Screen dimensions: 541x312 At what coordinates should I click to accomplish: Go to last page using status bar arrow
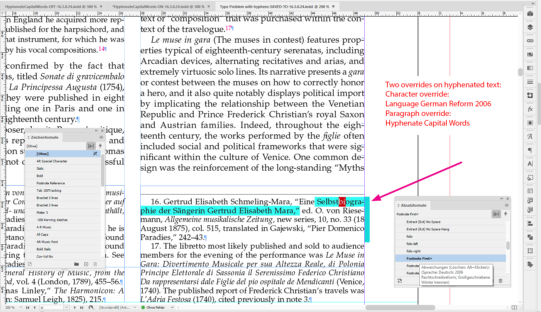82,307
